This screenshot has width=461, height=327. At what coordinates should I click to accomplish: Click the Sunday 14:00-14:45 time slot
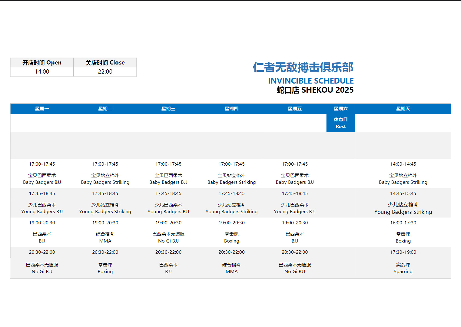[403, 164]
